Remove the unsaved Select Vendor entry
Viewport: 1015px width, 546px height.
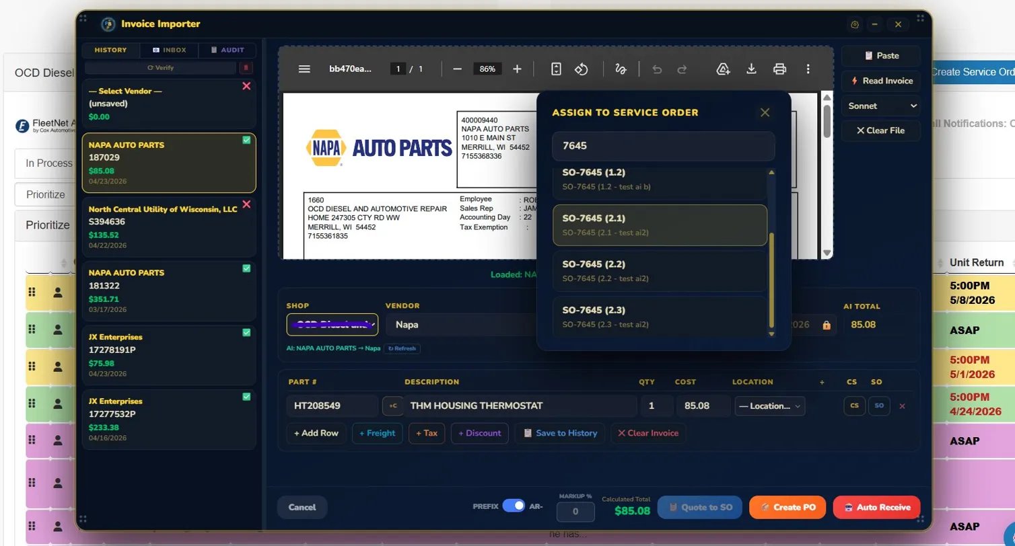point(246,86)
